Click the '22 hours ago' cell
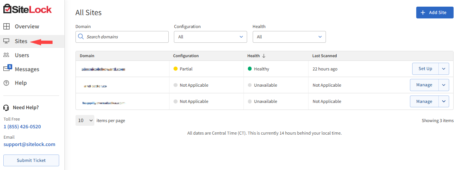This screenshot has height=170, width=461. click(x=325, y=69)
